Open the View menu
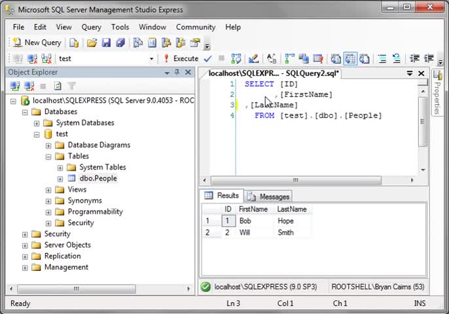The height and width of the screenshot is (314, 449). (x=63, y=27)
